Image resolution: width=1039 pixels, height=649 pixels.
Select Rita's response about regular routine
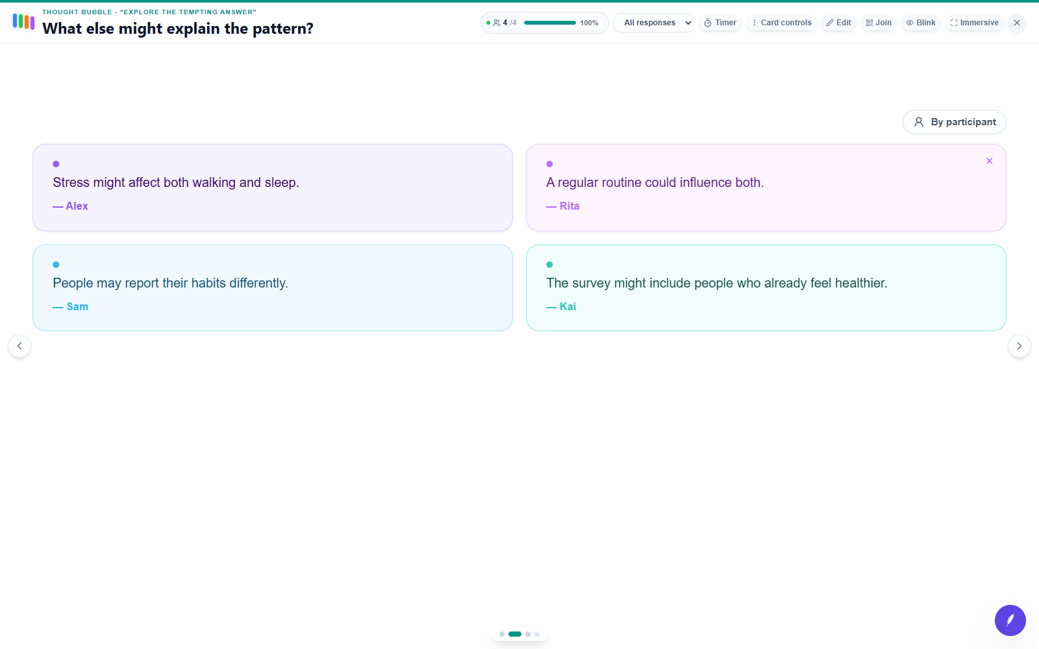[766, 188]
